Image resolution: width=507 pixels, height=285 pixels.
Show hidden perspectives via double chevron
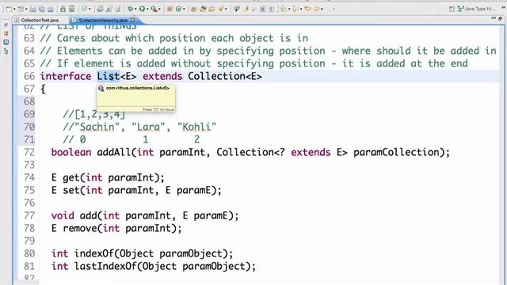tap(504, 8)
